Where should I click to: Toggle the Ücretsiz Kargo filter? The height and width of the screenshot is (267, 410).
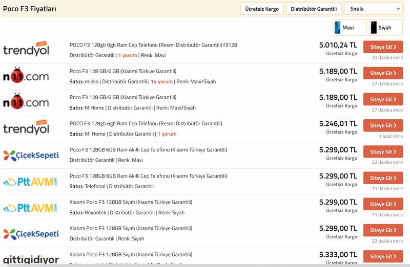pos(262,9)
